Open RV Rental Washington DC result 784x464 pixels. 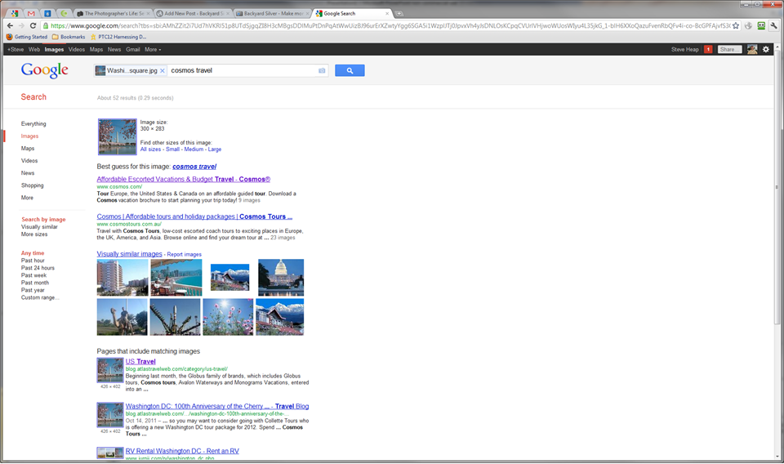point(182,451)
